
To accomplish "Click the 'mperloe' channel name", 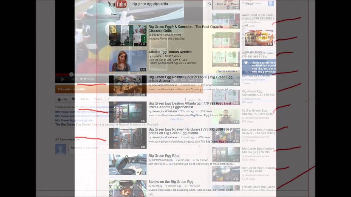I will tap(157, 56).
